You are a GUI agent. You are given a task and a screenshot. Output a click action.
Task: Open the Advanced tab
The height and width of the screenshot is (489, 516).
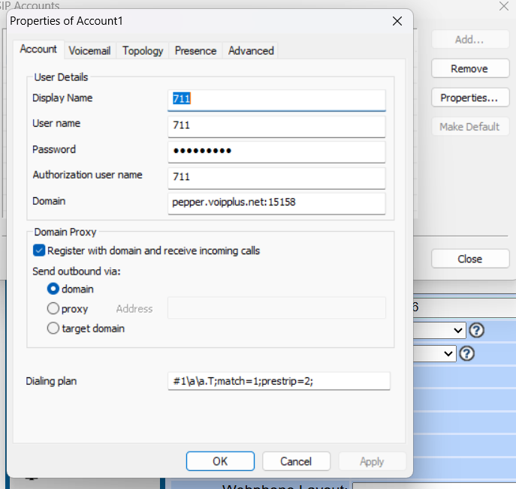tap(251, 50)
